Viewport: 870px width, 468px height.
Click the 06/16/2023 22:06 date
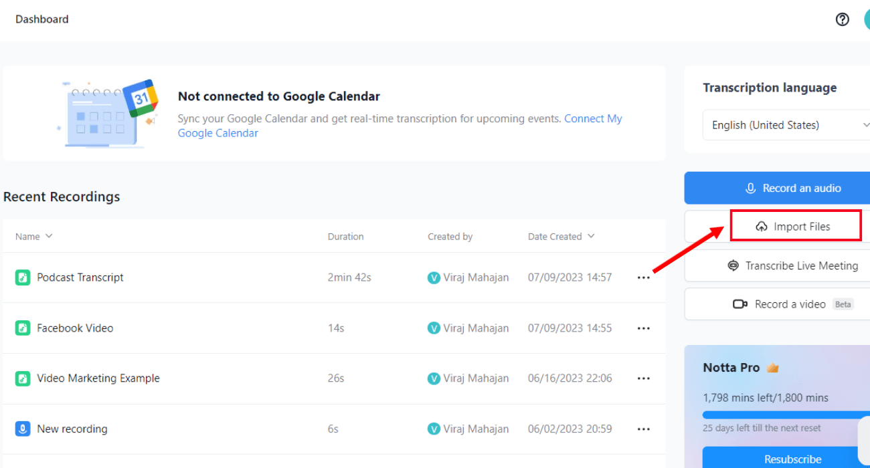570,378
